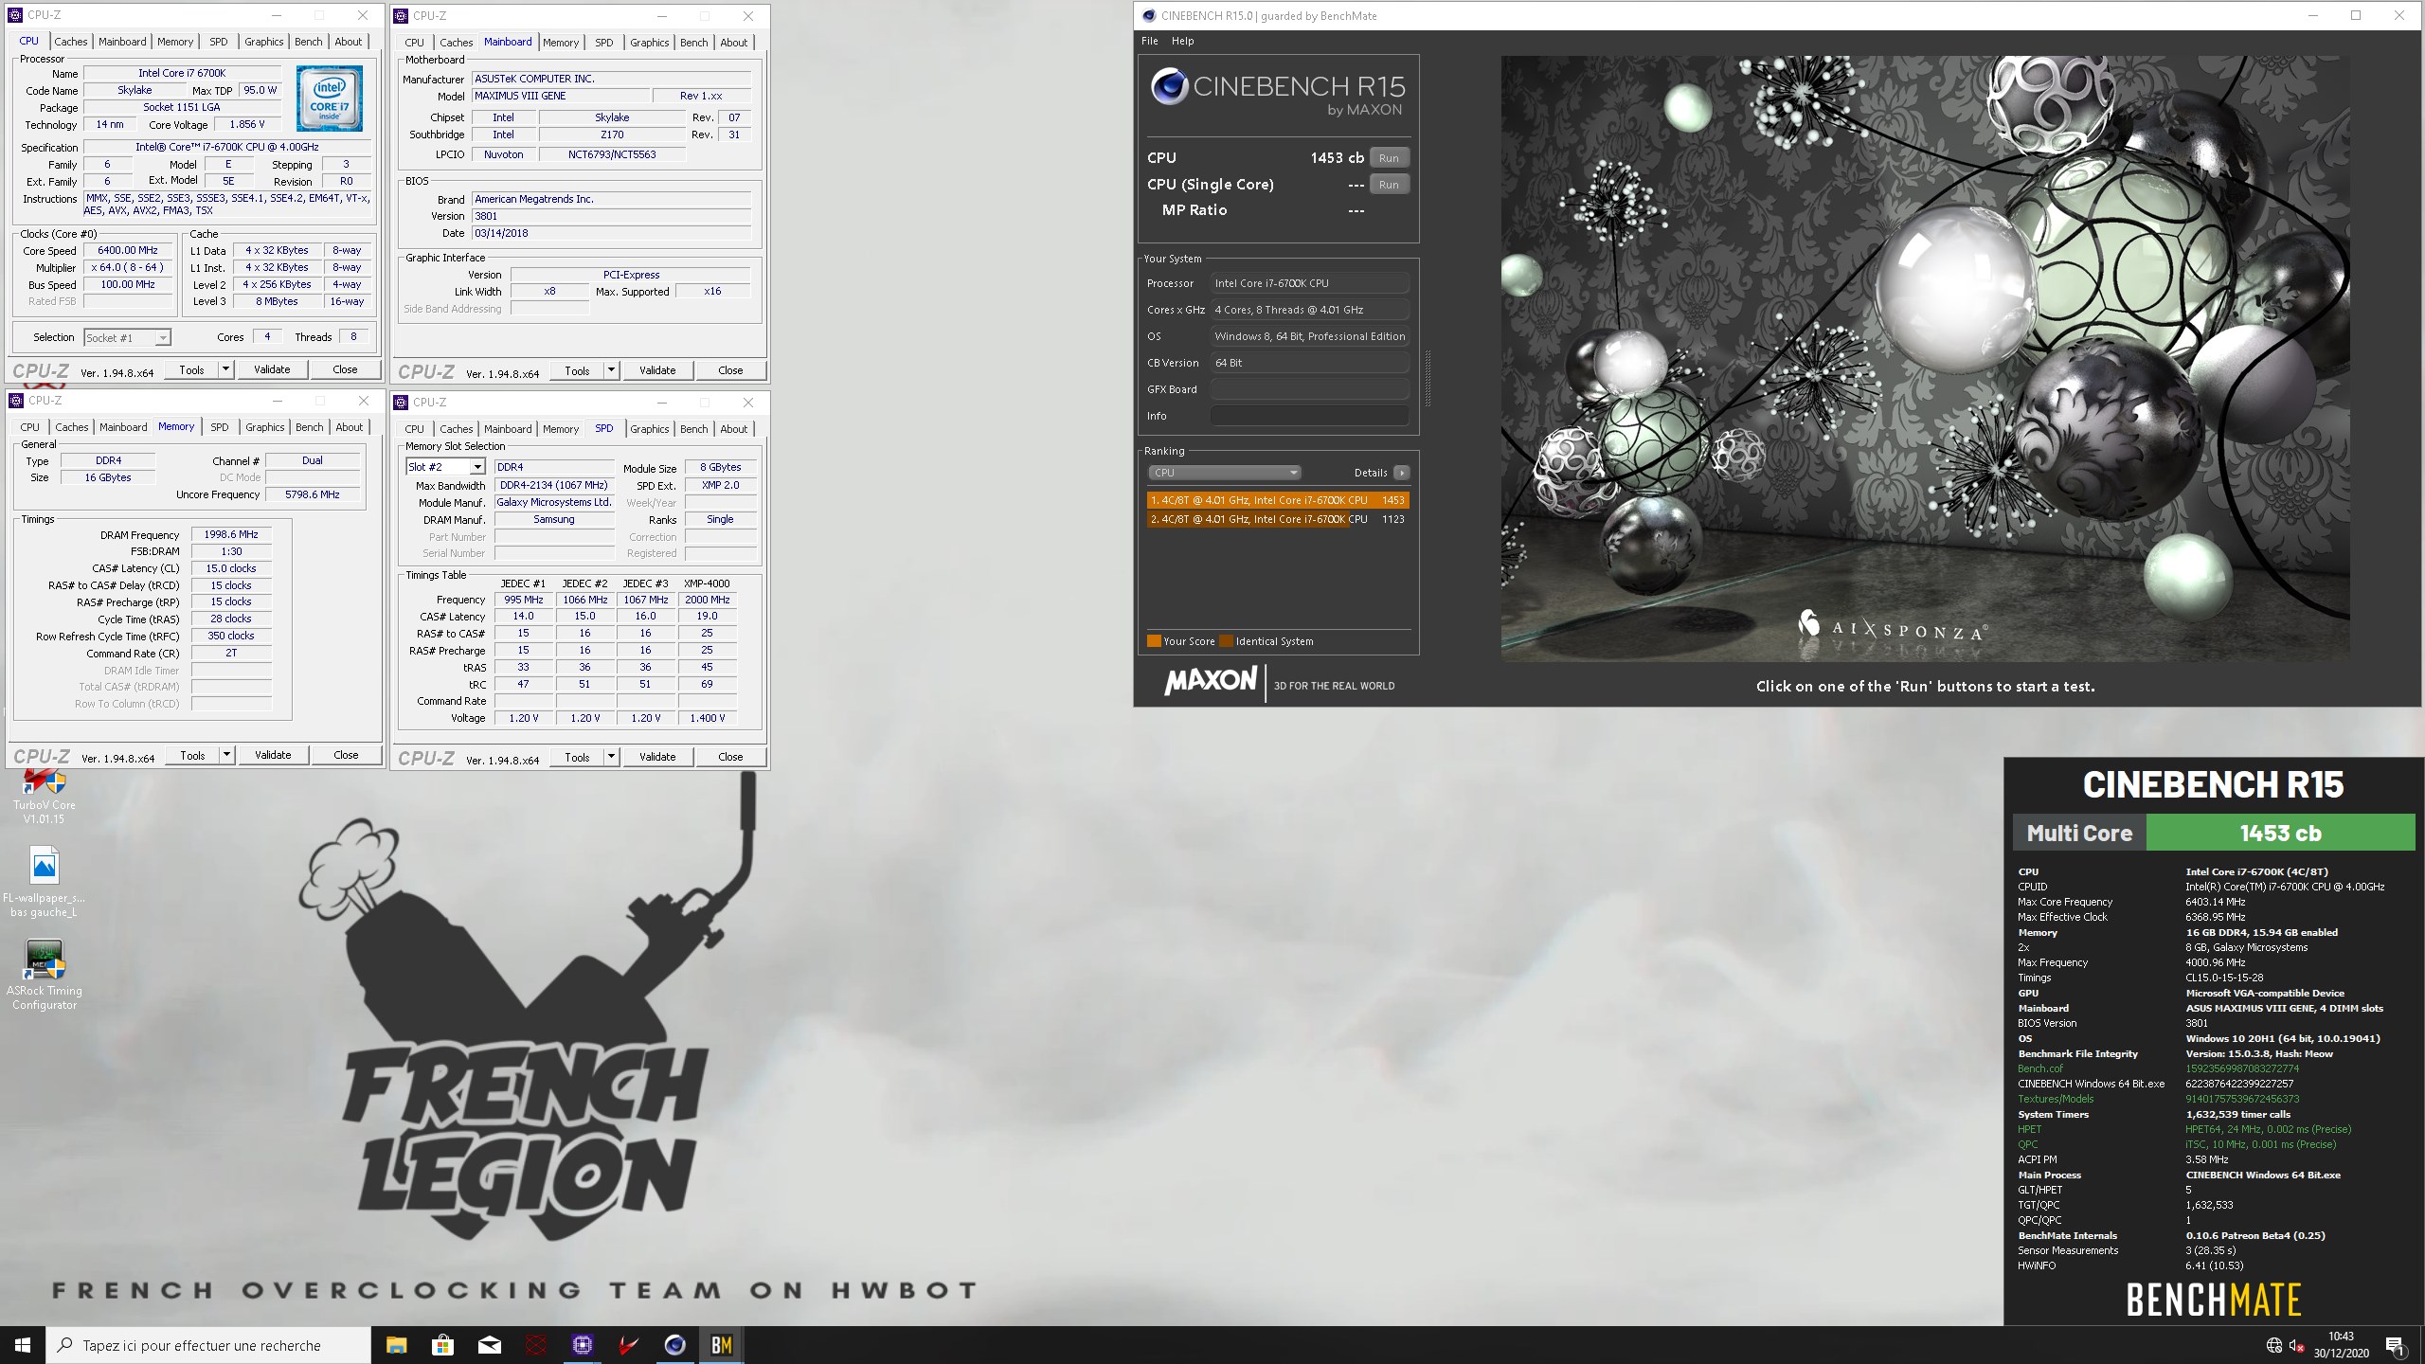
Task: Open network status tray icon
Action: click(x=2274, y=1345)
